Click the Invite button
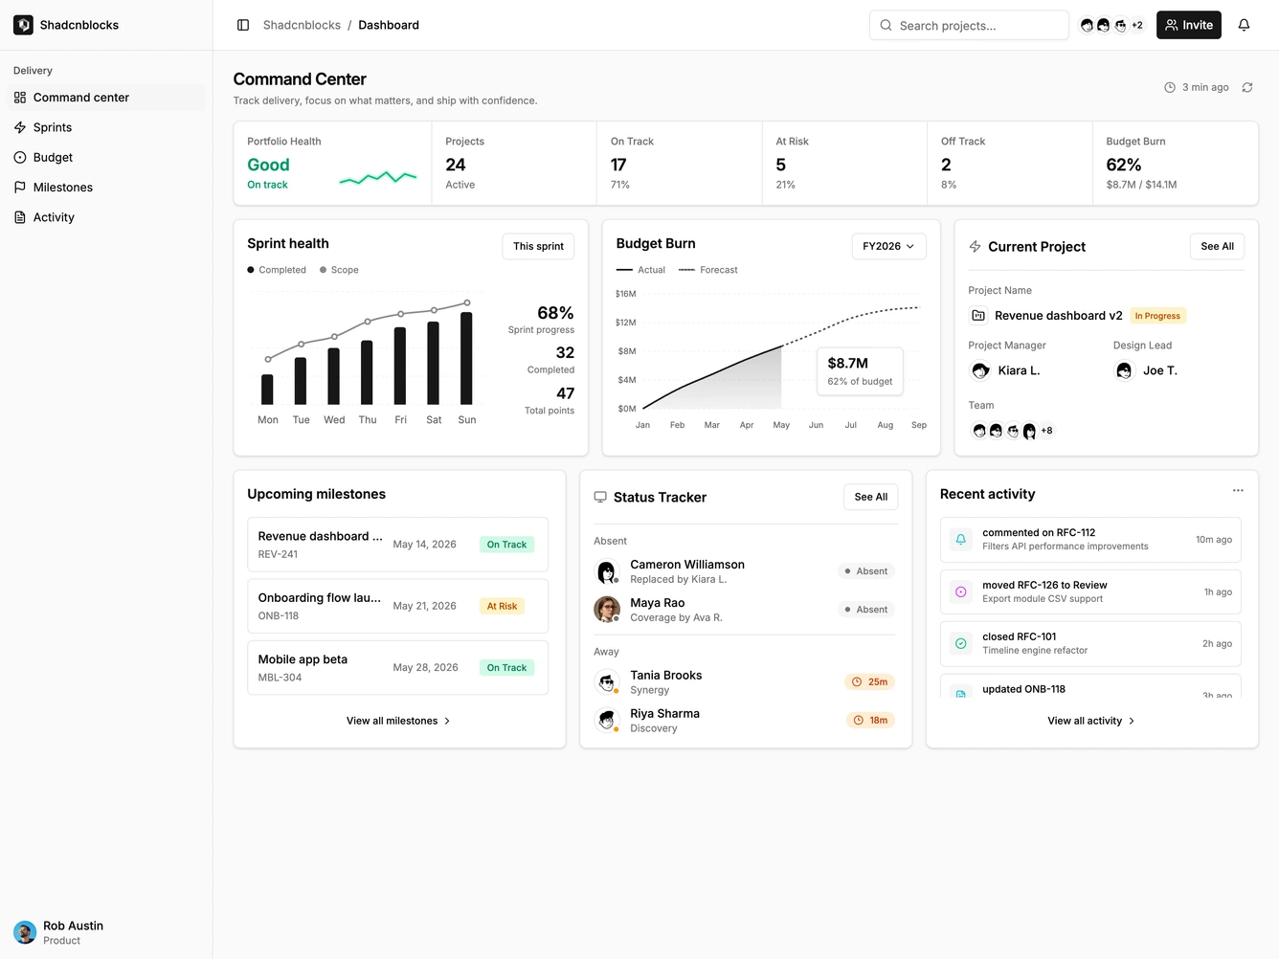Viewport: 1279px width, 959px height. (1189, 25)
